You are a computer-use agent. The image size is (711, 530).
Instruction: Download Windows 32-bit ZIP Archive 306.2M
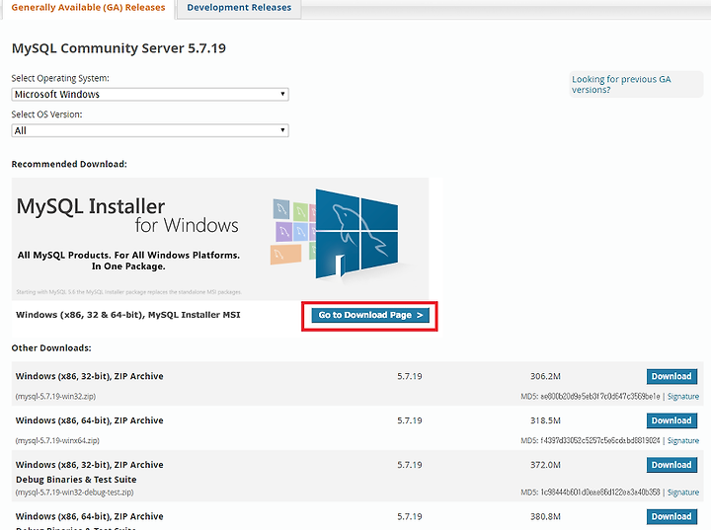point(671,376)
